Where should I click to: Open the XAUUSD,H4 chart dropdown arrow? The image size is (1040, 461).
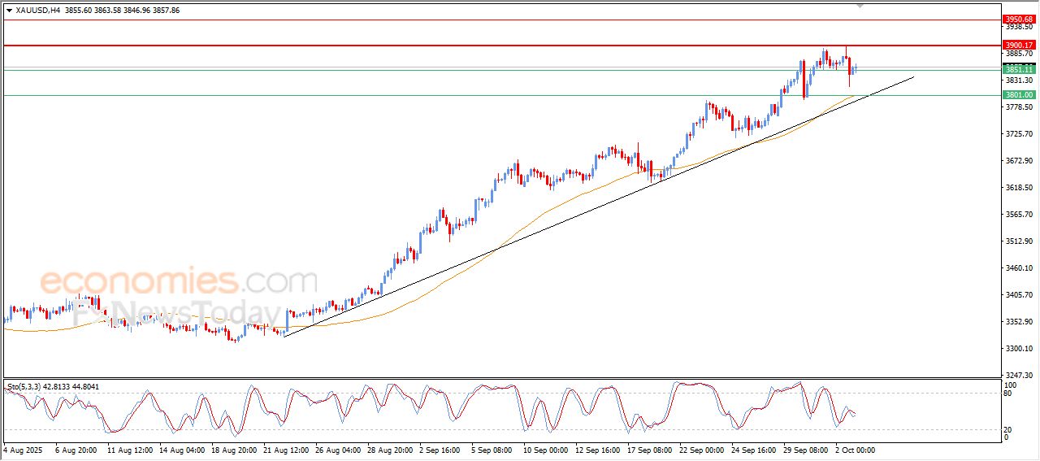(9, 10)
